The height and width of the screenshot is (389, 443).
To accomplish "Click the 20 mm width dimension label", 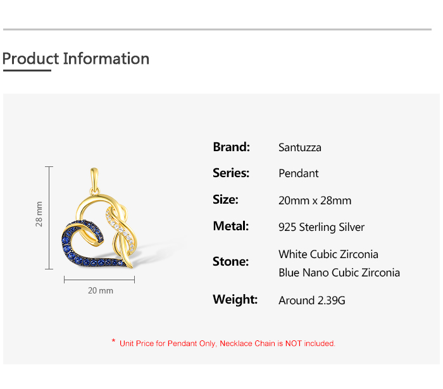I will [100, 290].
